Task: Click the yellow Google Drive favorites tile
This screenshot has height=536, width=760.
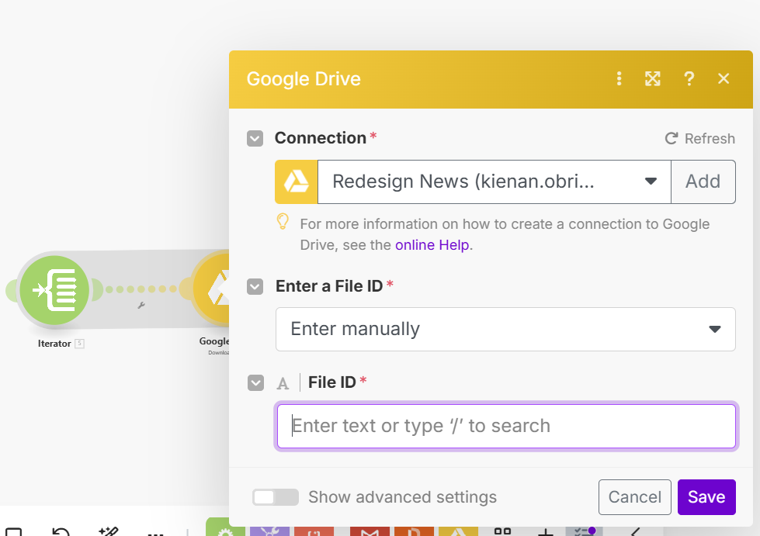Action: point(459,531)
